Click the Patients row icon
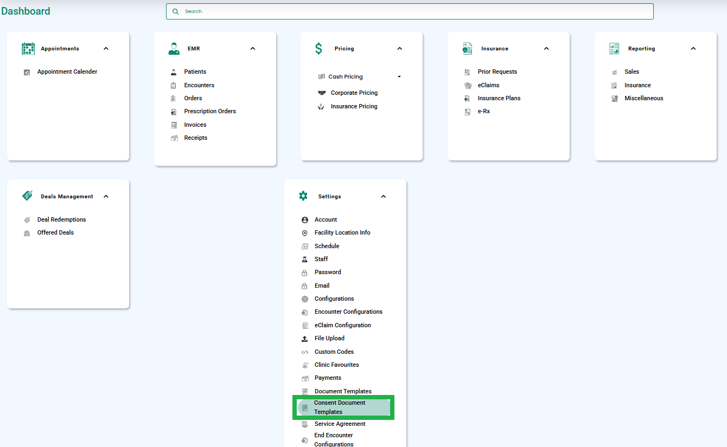 [174, 72]
